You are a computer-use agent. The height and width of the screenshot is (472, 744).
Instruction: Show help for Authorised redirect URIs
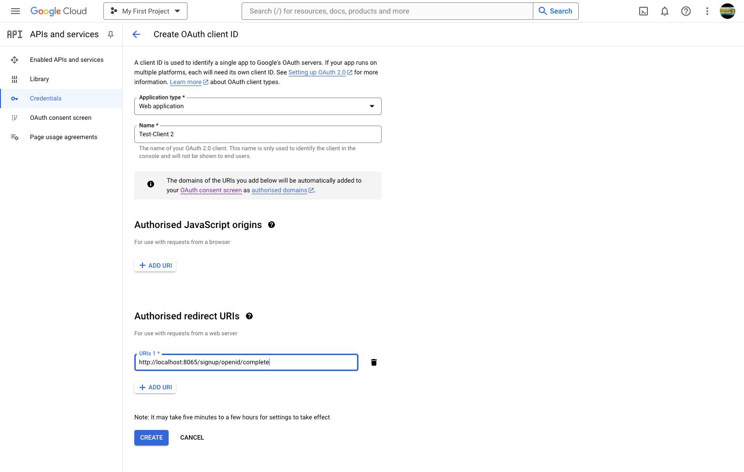tap(249, 316)
